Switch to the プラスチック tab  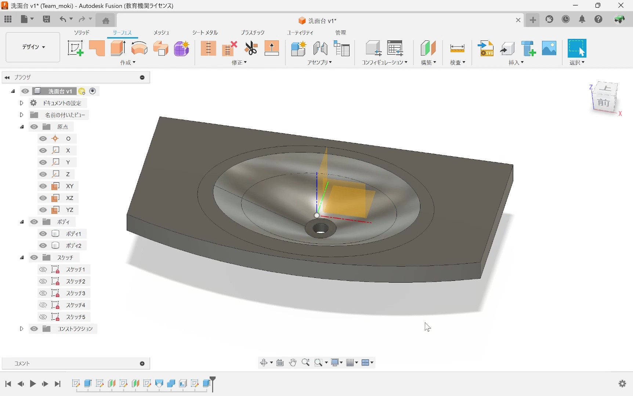tap(253, 33)
